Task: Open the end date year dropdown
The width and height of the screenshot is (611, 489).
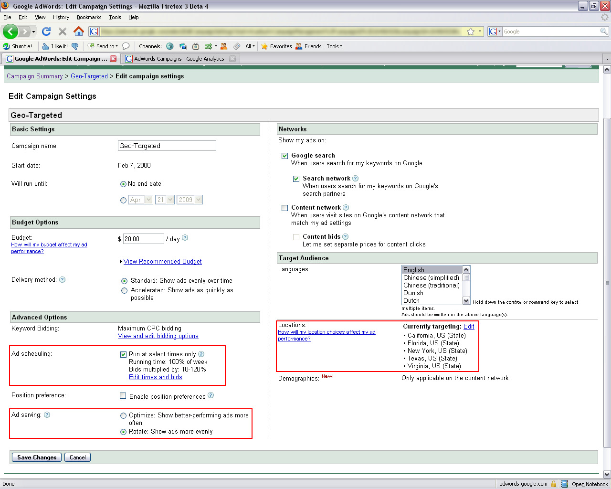Action: point(190,200)
